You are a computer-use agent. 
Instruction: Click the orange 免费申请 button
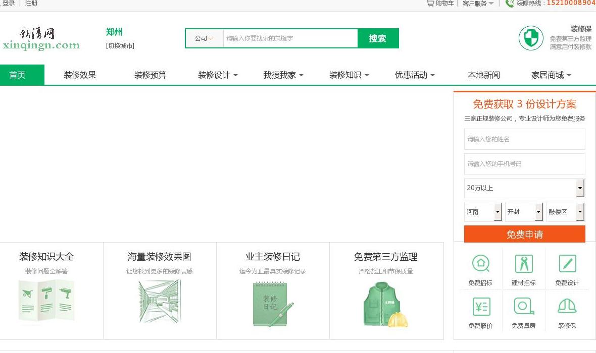(525, 234)
